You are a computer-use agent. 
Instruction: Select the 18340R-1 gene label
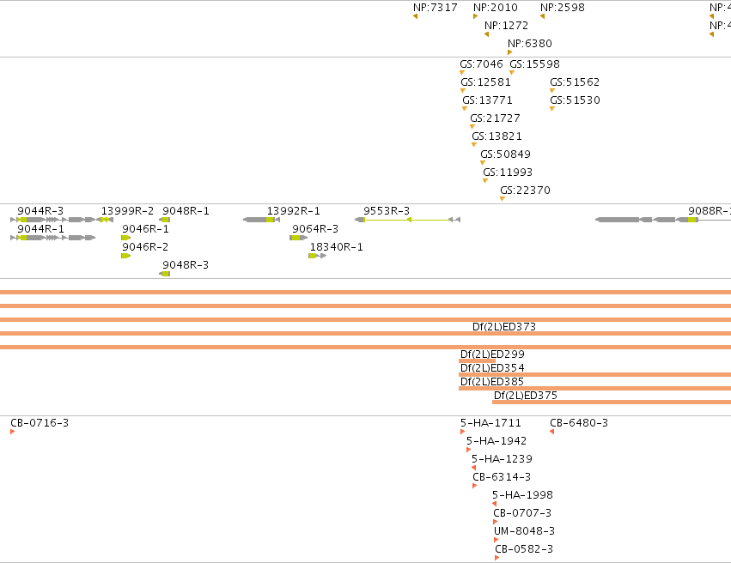(336, 247)
